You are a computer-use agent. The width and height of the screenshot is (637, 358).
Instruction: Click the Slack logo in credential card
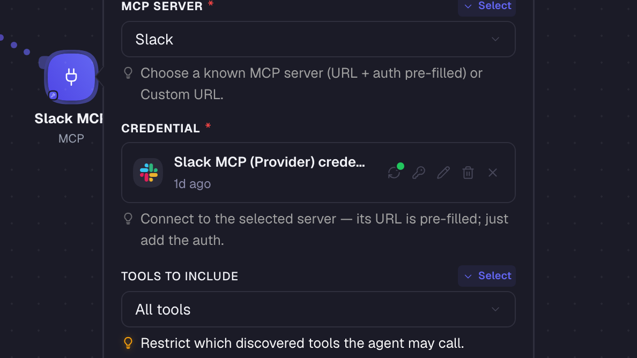[x=149, y=173]
